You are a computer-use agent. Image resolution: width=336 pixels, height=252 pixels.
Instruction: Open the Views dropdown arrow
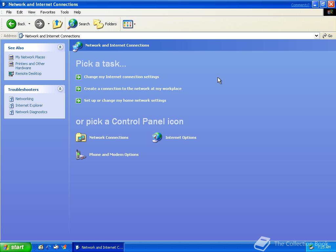pos(135,24)
